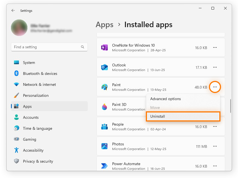Open Personalization label in sidebar
The height and width of the screenshot is (178, 238).
point(36,95)
